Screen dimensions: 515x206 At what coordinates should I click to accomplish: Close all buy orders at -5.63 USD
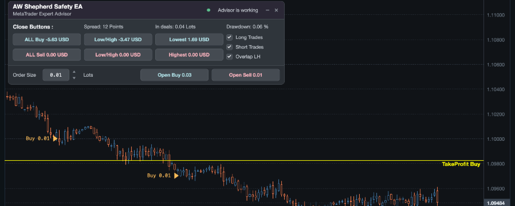click(x=46, y=39)
